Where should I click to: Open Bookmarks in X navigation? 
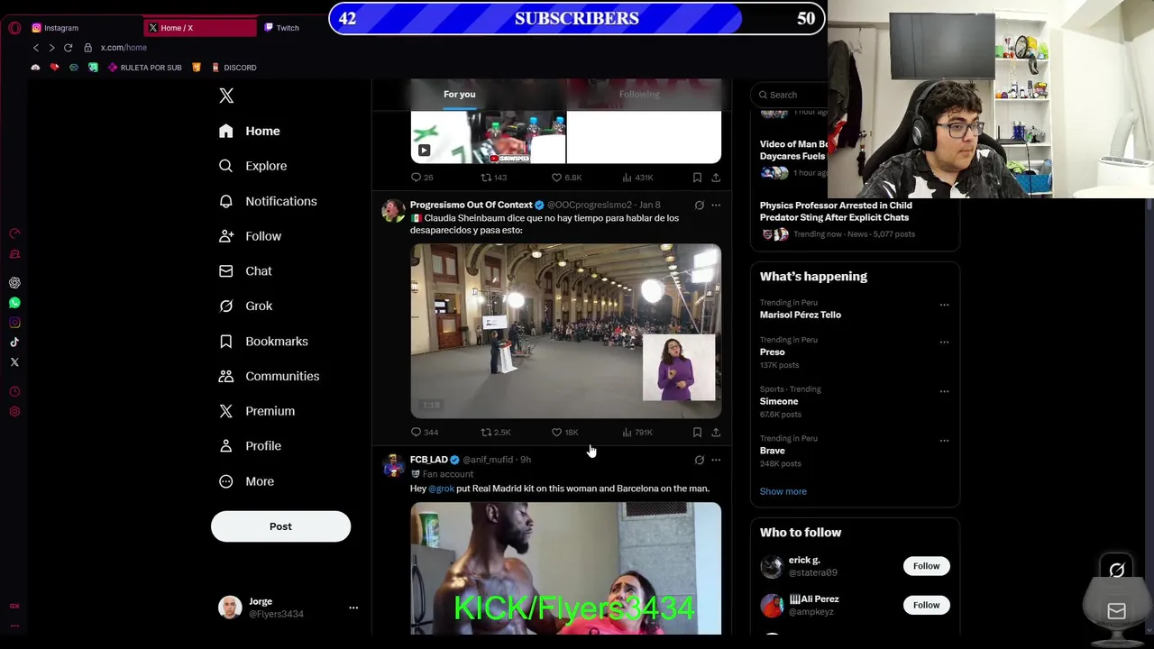click(264, 342)
